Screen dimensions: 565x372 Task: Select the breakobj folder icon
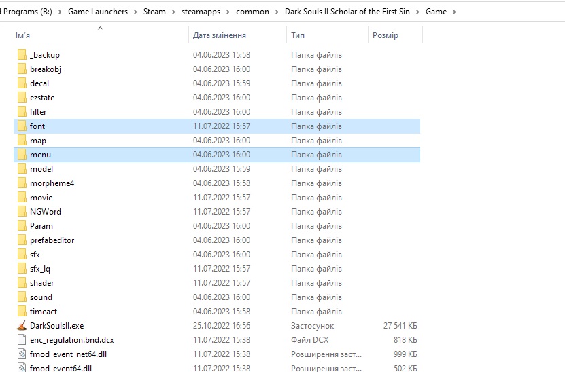(x=22, y=69)
